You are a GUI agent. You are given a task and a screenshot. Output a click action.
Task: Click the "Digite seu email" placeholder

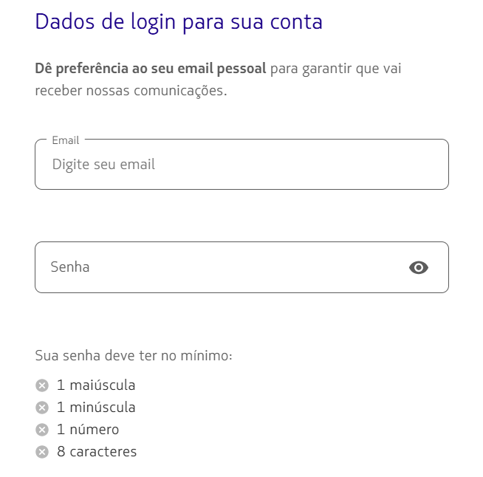coord(103,165)
